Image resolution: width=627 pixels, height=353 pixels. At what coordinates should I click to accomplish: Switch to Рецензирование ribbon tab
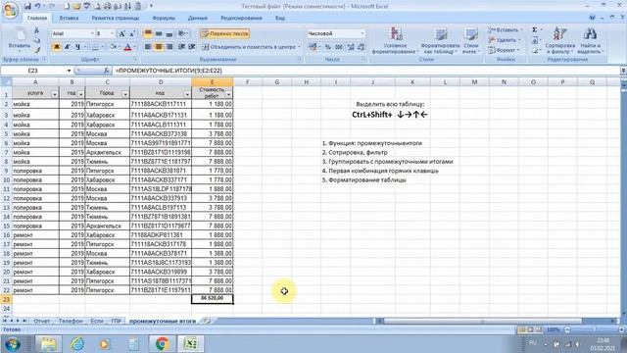click(x=241, y=18)
